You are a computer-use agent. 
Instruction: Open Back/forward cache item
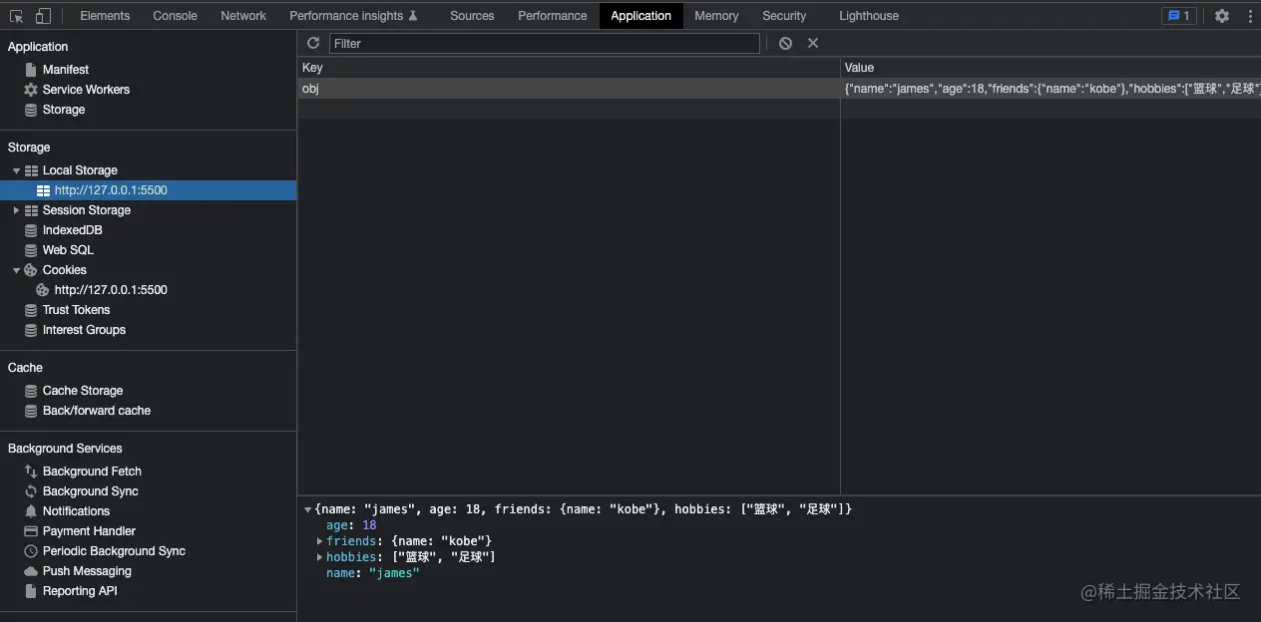[97, 411]
